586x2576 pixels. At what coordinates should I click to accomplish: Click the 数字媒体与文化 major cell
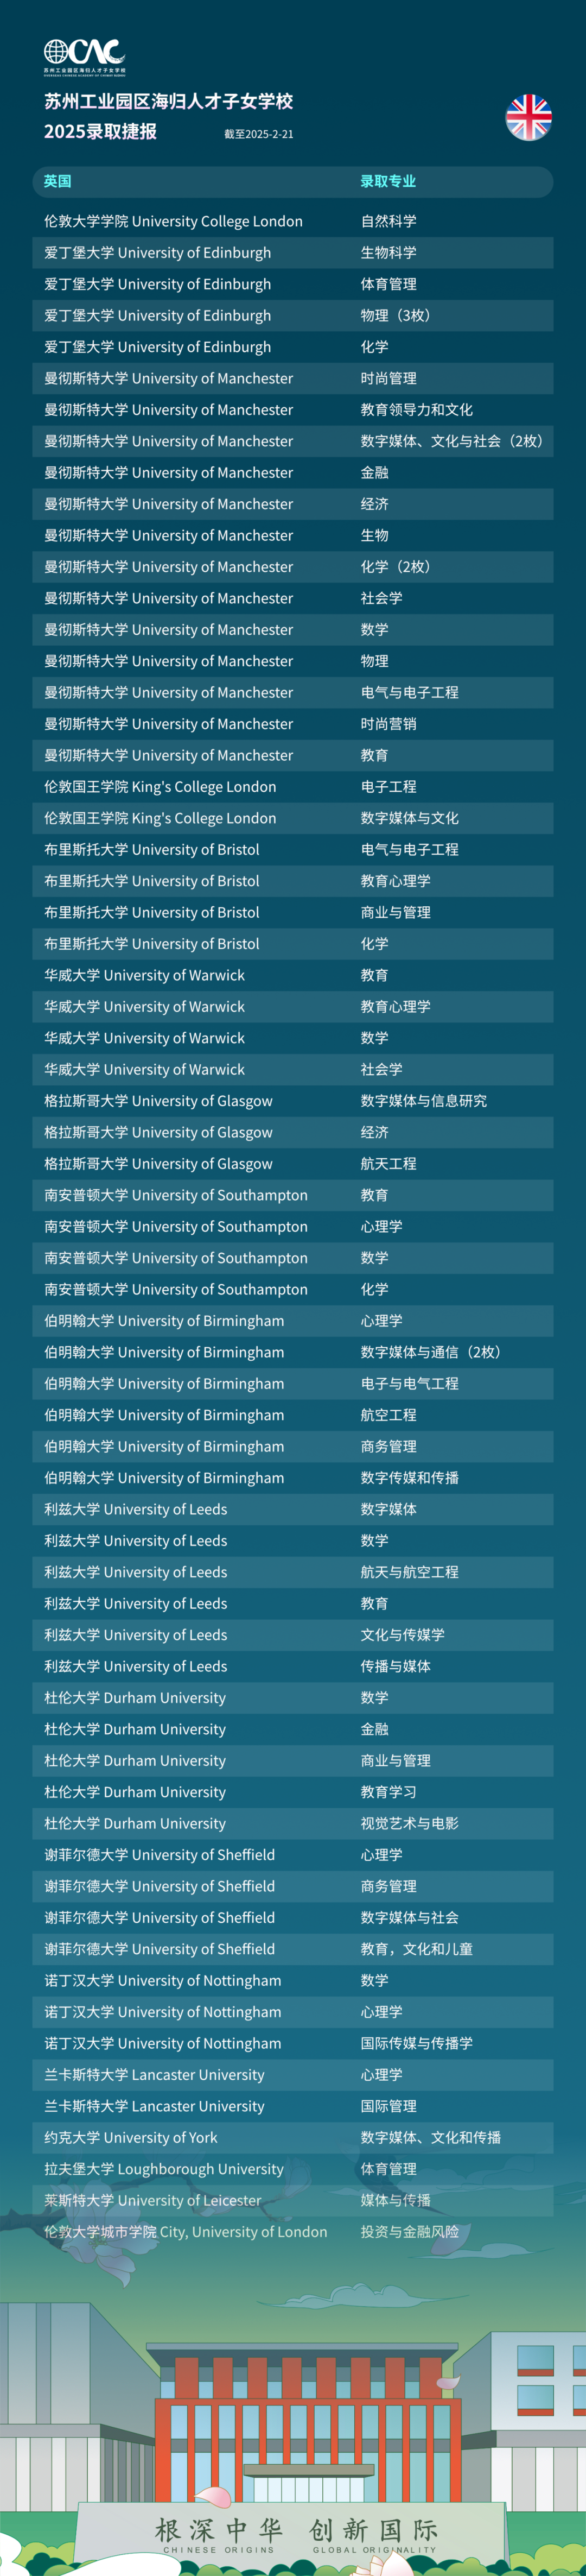pos(409,818)
